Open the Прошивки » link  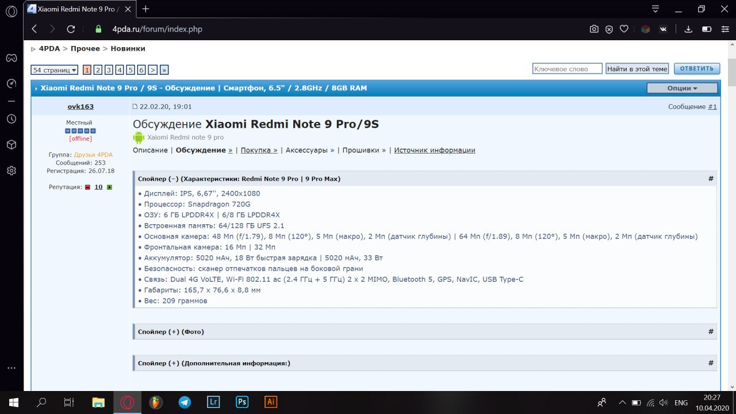(365, 150)
